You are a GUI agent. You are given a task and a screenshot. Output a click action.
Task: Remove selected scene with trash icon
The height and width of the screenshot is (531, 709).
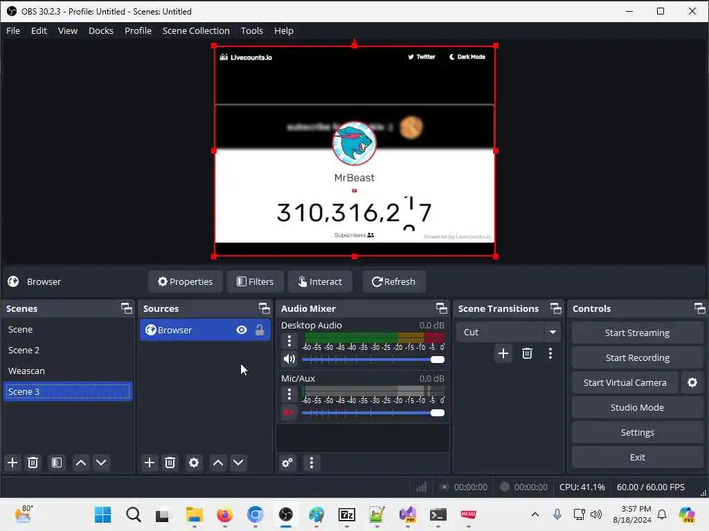(x=33, y=463)
